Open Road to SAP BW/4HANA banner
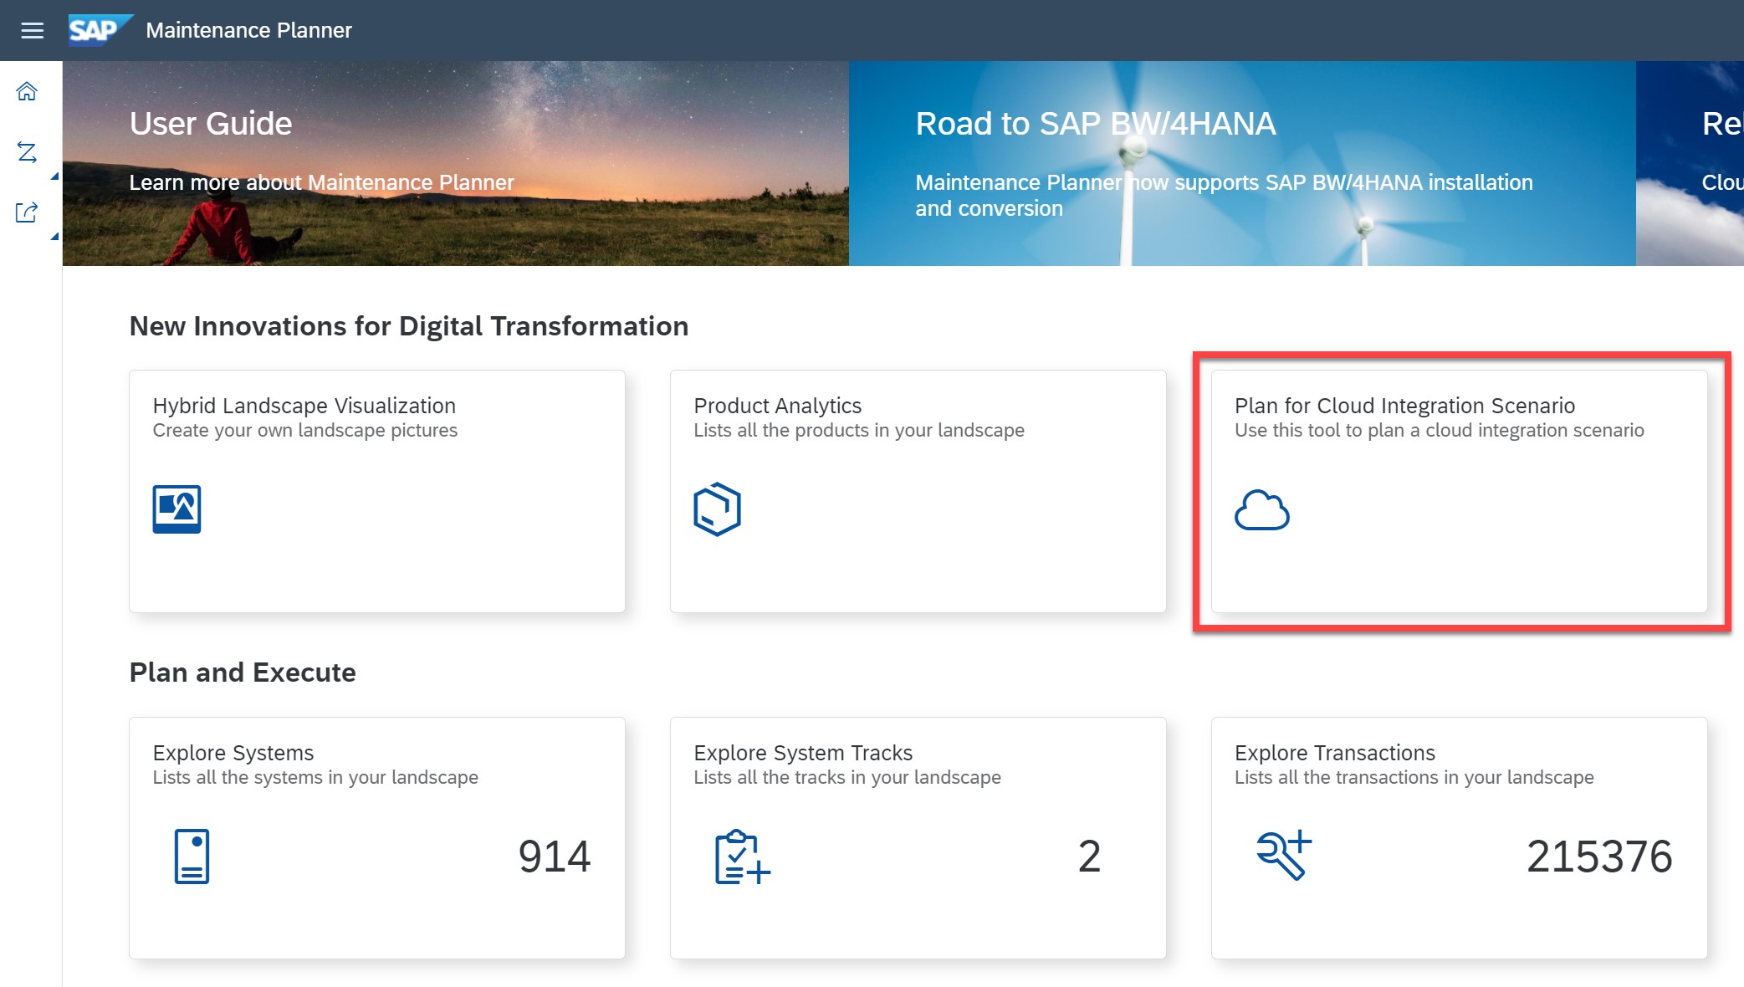Screen dimensions: 1744x987 (1241, 163)
